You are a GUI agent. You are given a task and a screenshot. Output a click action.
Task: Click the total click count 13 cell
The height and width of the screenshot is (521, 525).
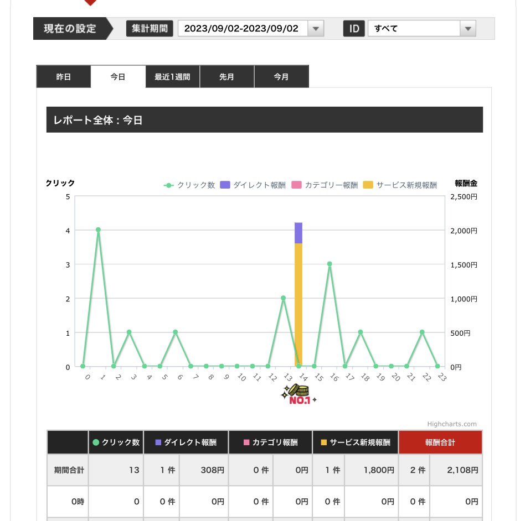point(116,470)
